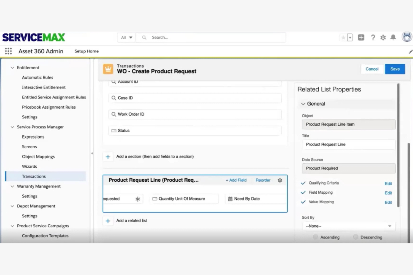Open the setup gear icon in header
413x275 pixels.
[383, 37]
